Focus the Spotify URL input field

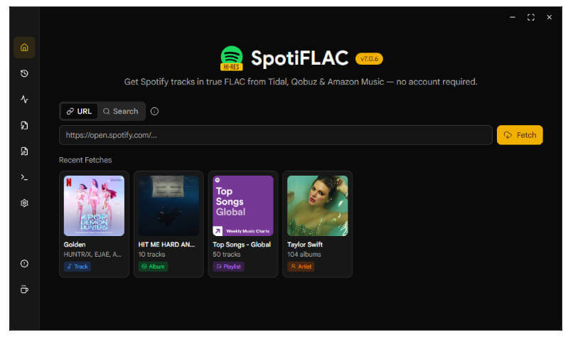[x=275, y=135]
